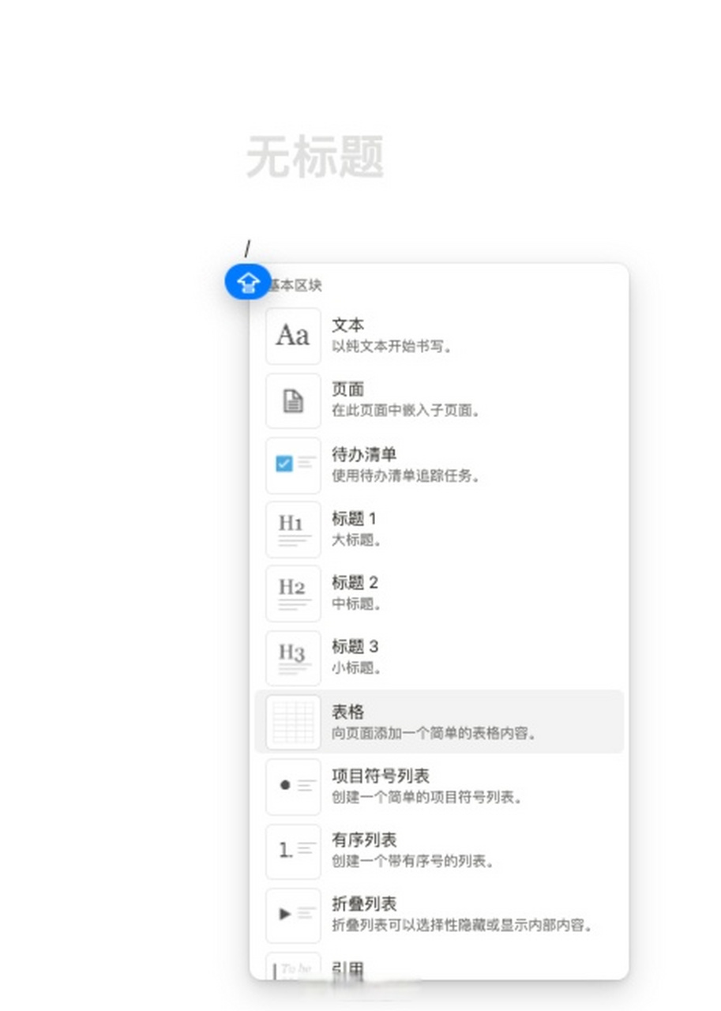The image size is (721, 1011).
Task: Click the toggle list triangle icon
Action: 293,915
